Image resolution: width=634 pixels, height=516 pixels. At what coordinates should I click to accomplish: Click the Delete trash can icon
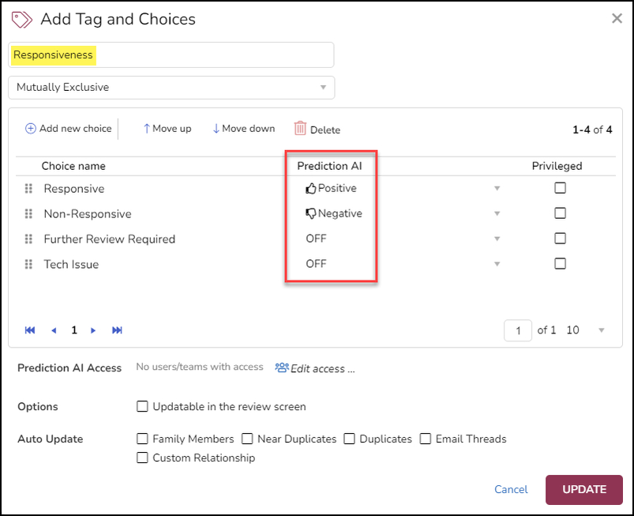click(300, 129)
